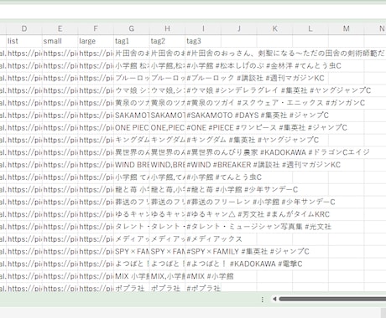386x318 pixels.
Task: Select tag1 cell 'キングダム'
Action: pos(132,140)
